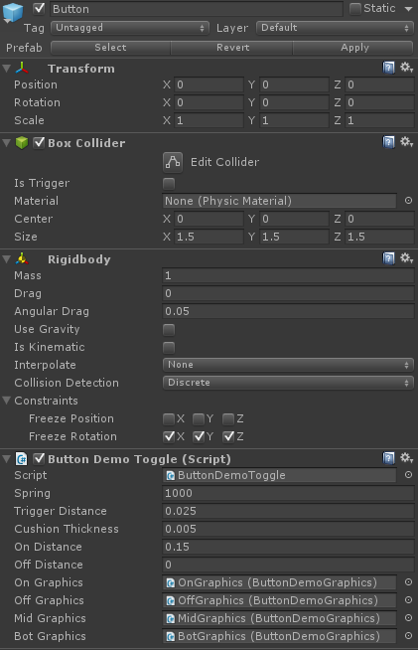
Task: Open Button Demo Toggle script help icon
Action: coord(388,458)
